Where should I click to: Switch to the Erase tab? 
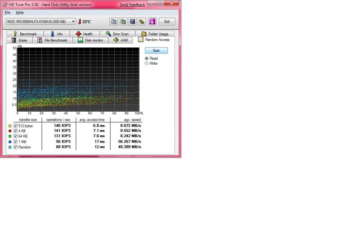pyautogui.click(x=19, y=40)
